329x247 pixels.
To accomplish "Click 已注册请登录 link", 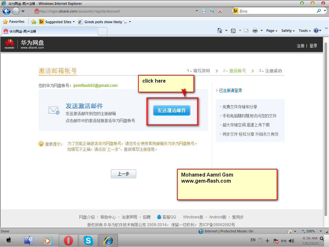I will (230, 90).
